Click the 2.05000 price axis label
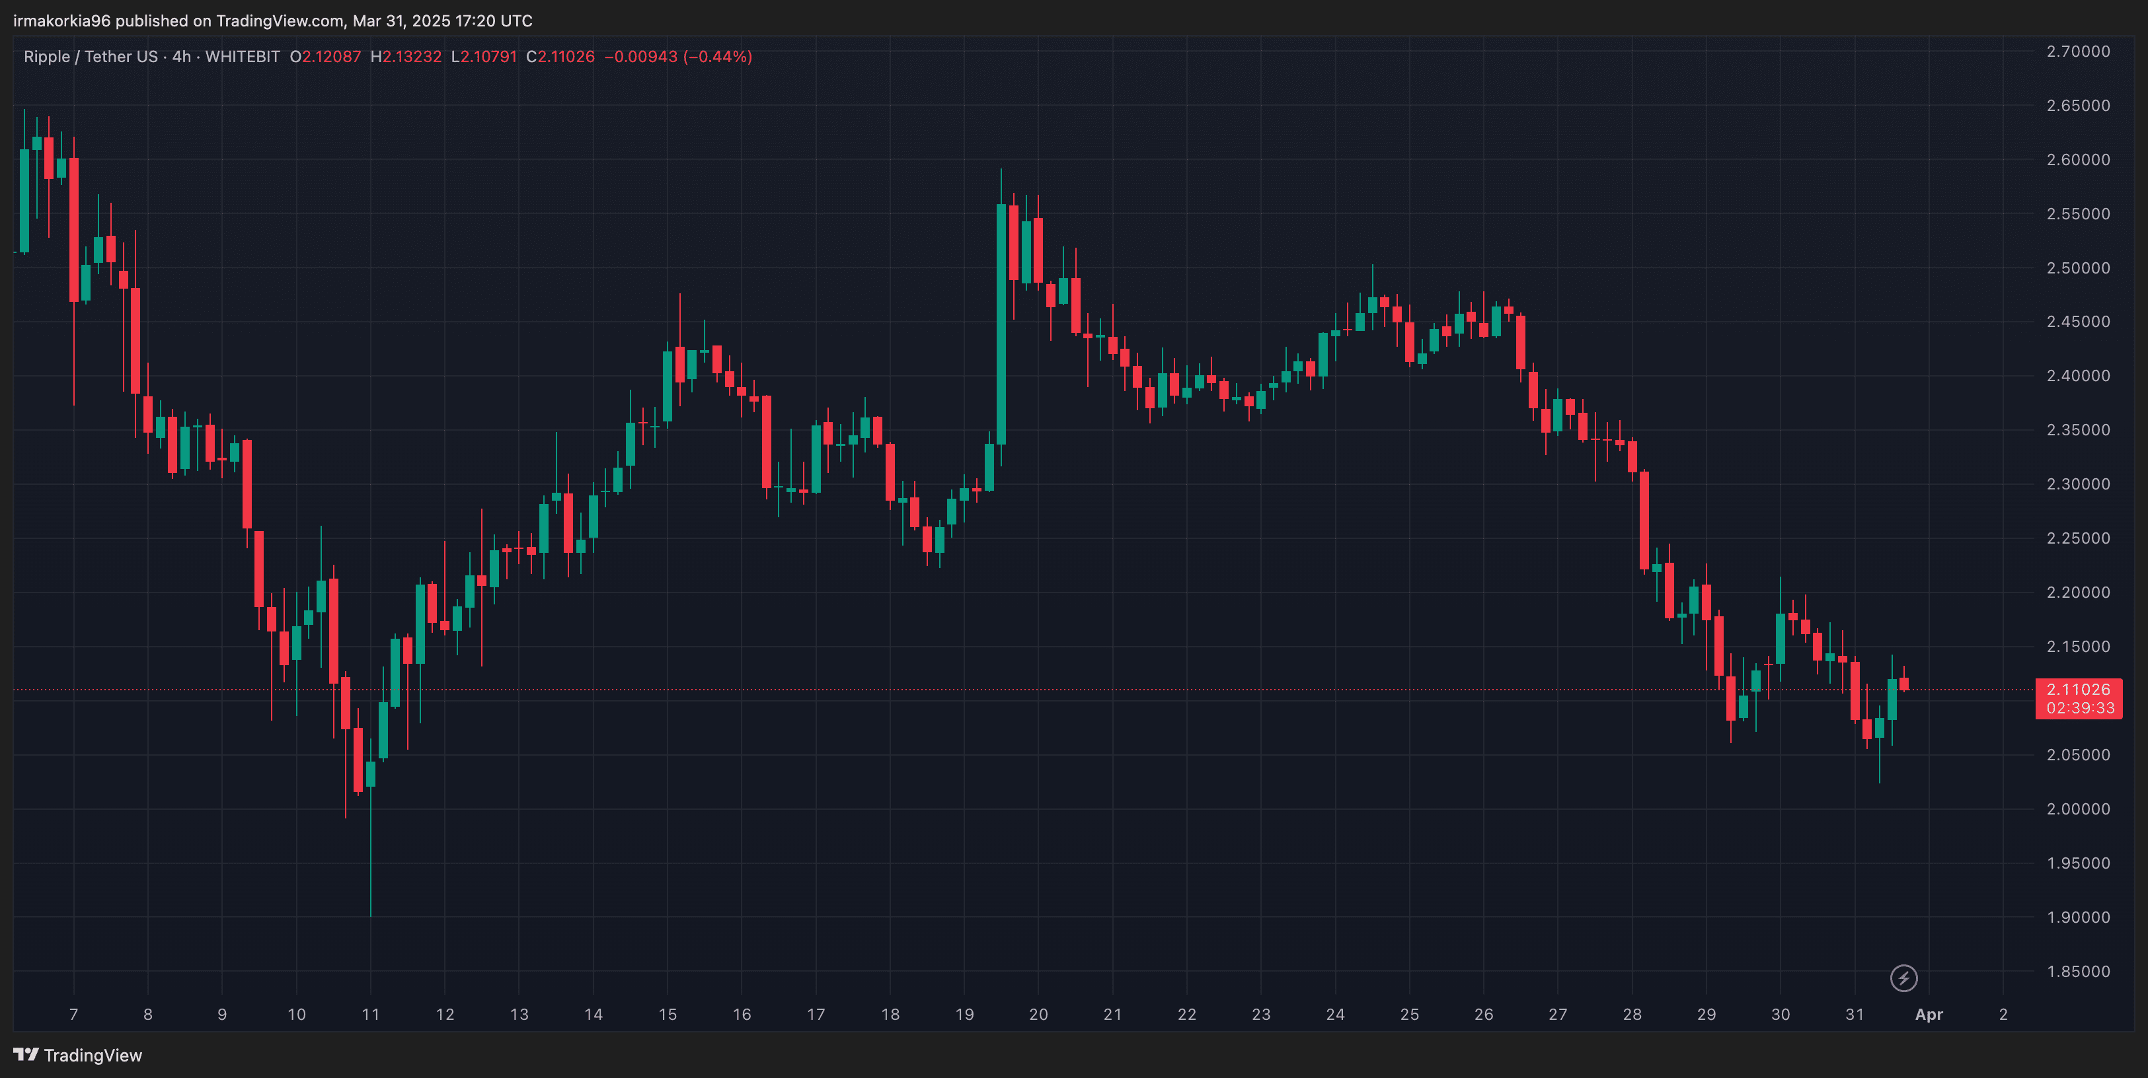Screen dimensions: 2148x1078 (x=2078, y=755)
